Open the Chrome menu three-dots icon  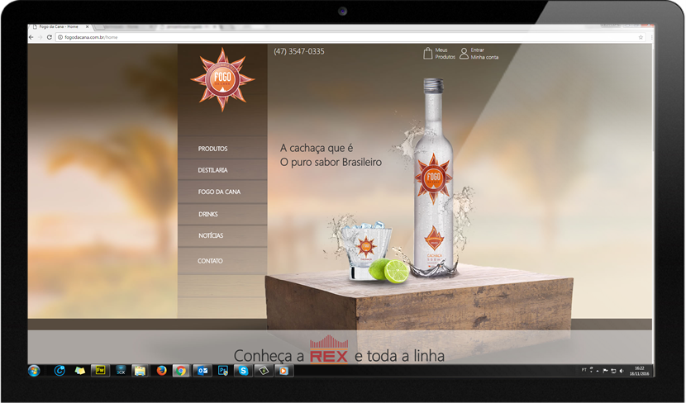pyautogui.click(x=651, y=37)
